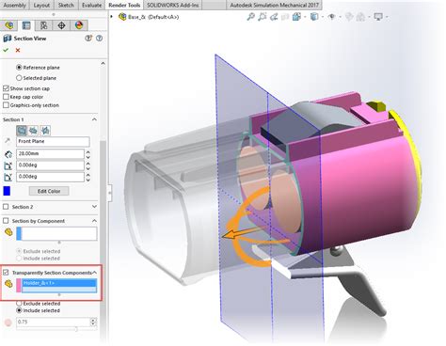Screen dimensions: 446x346
Task: Open the DisplayManager color ball tab
Action: coord(79,25)
